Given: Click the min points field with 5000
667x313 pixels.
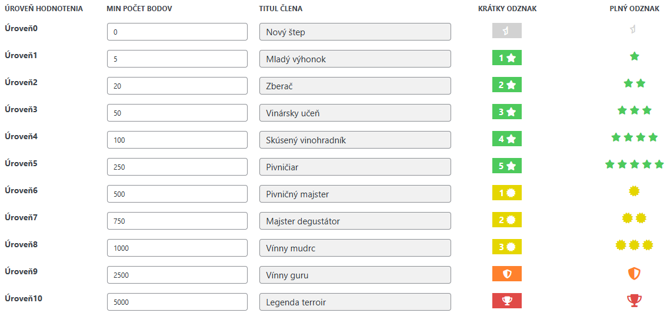Looking at the screenshot, I should pyautogui.click(x=177, y=301).
